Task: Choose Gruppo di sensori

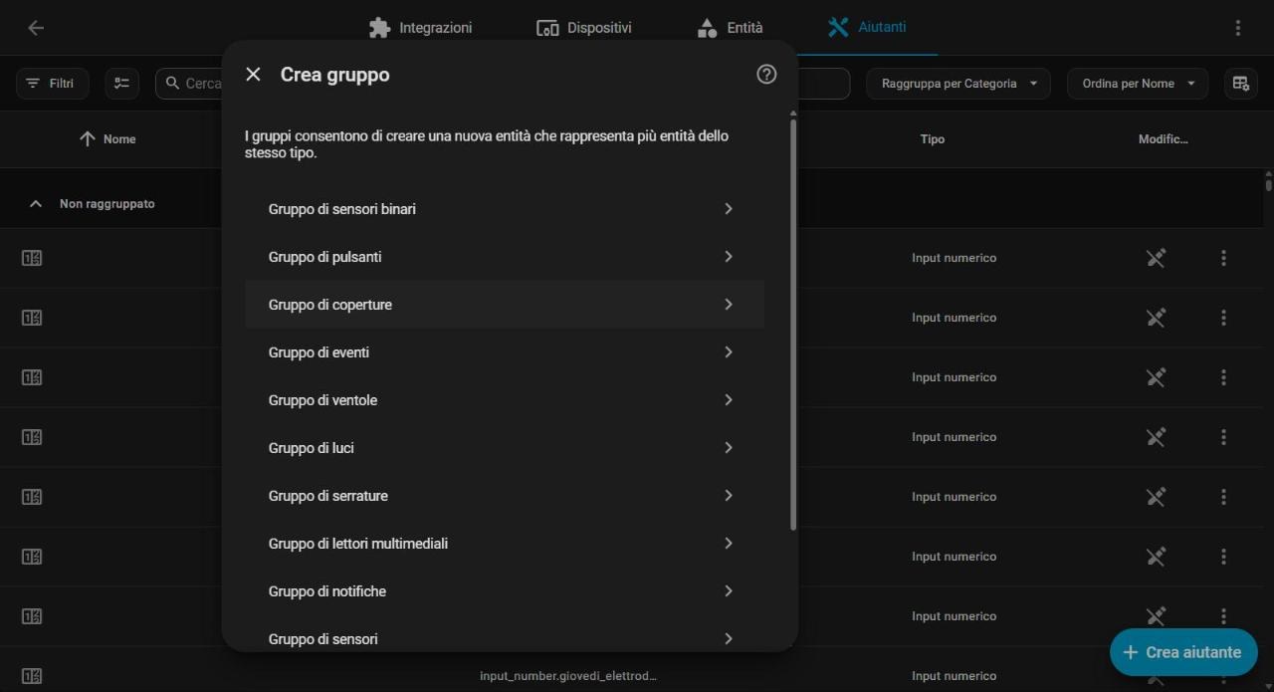Action: (505, 635)
